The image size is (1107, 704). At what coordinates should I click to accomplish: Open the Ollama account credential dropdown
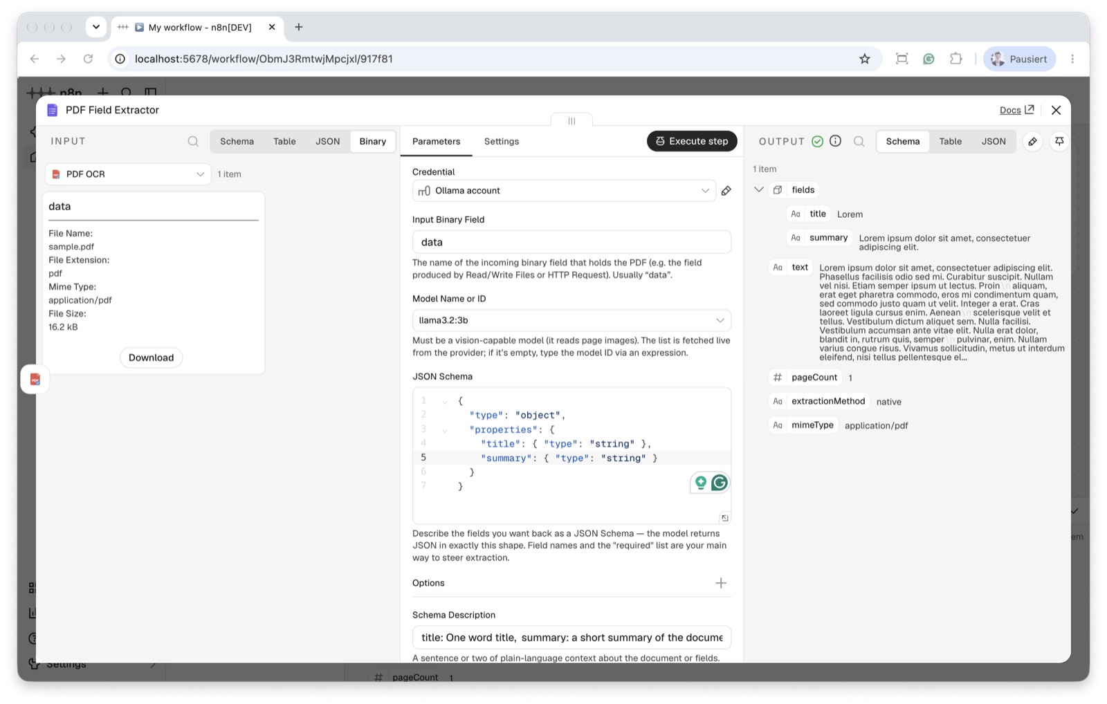[x=564, y=191]
